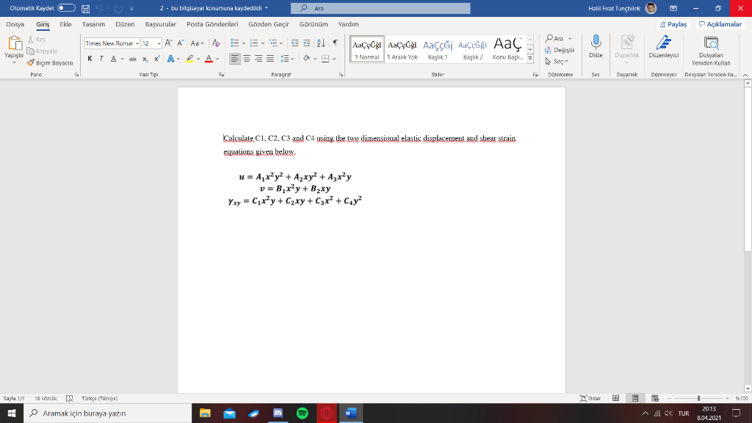Toggle underline formatting
The image size is (752, 423).
coord(114,59)
